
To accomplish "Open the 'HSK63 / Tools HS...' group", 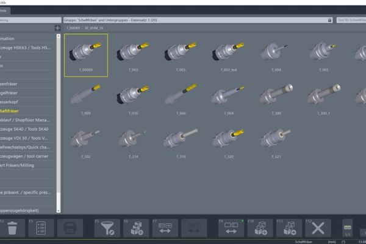I will (26, 48).
